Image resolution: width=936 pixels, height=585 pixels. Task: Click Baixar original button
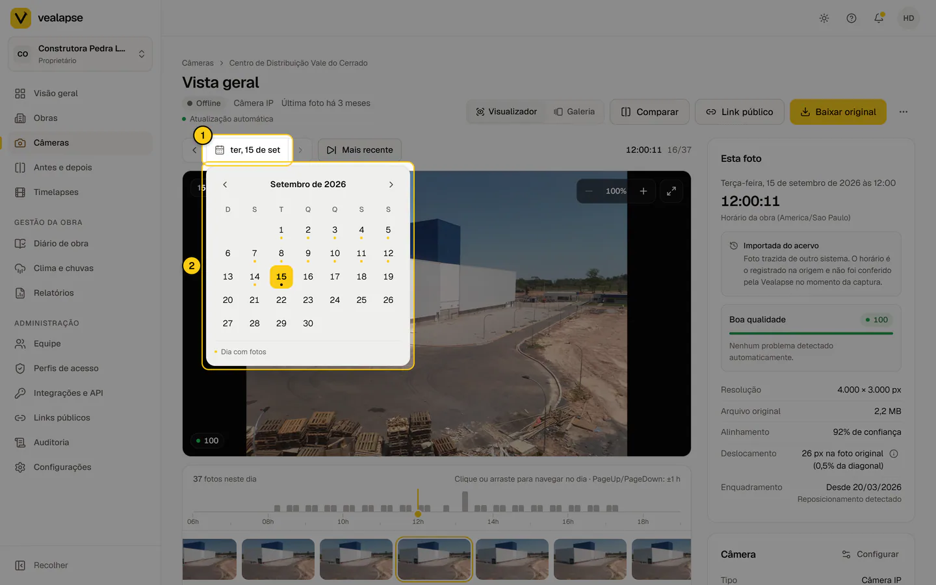tap(838, 112)
